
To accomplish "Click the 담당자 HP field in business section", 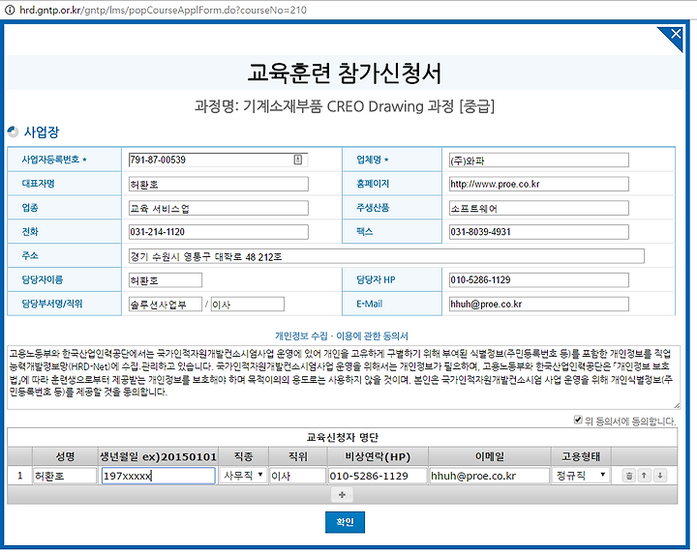I will tap(539, 280).
